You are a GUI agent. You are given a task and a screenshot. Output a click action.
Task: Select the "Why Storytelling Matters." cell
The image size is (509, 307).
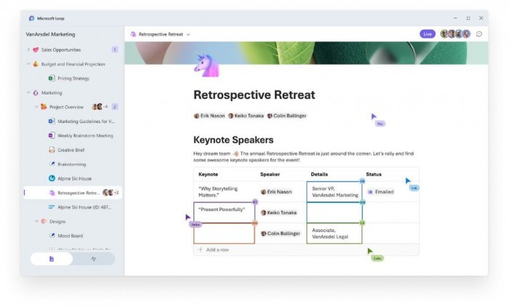[x=224, y=191]
